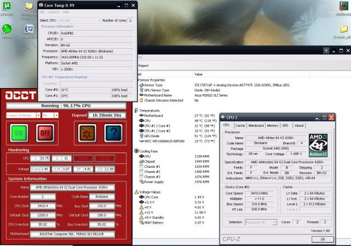Click the AMD Athlon X2 logo in CPU-Z
This screenshot has height=246, width=351.
[318, 145]
